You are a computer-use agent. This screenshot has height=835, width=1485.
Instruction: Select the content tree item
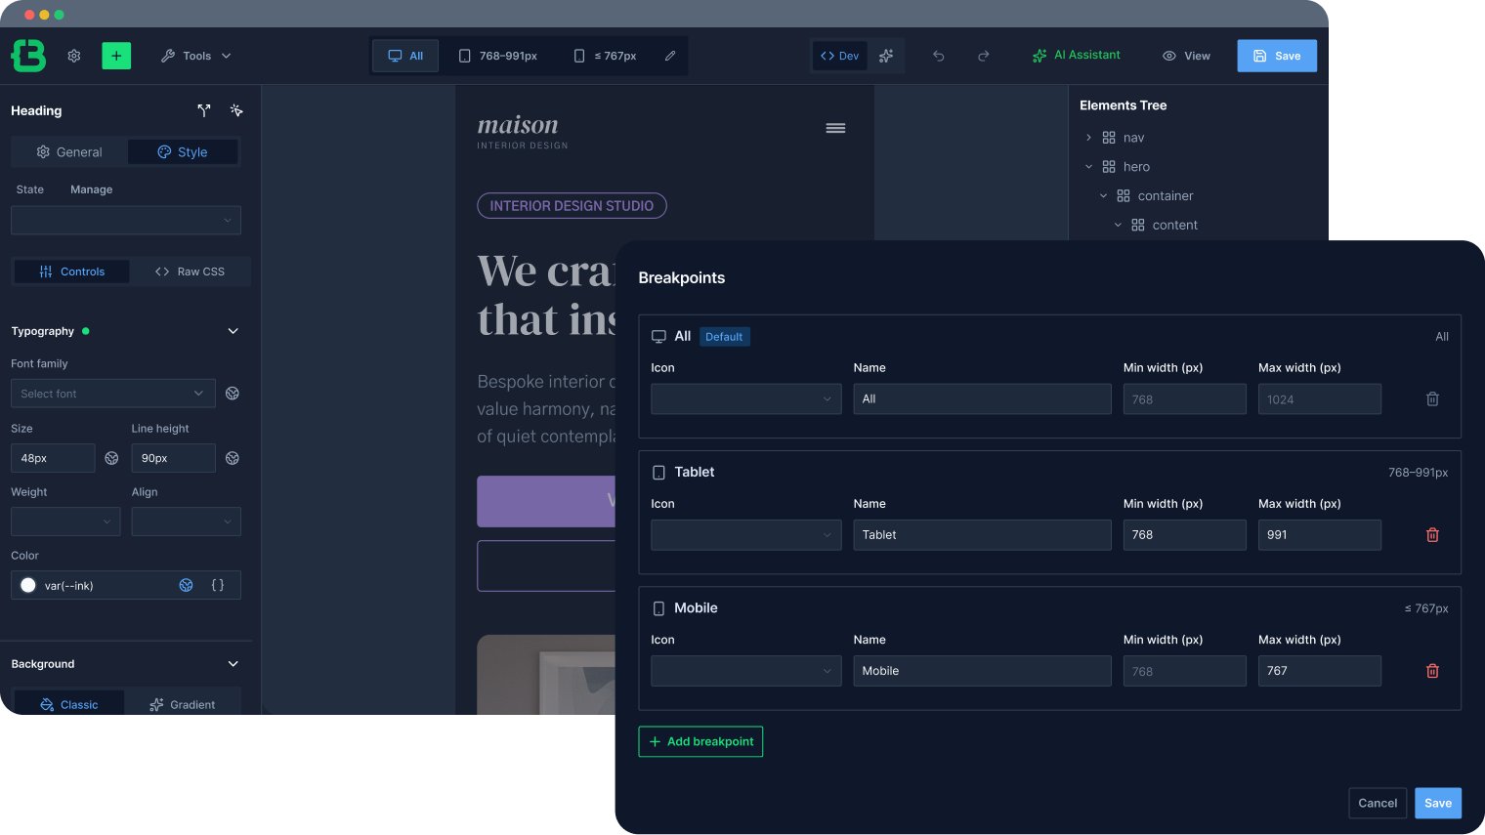pyautogui.click(x=1173, y=225)
